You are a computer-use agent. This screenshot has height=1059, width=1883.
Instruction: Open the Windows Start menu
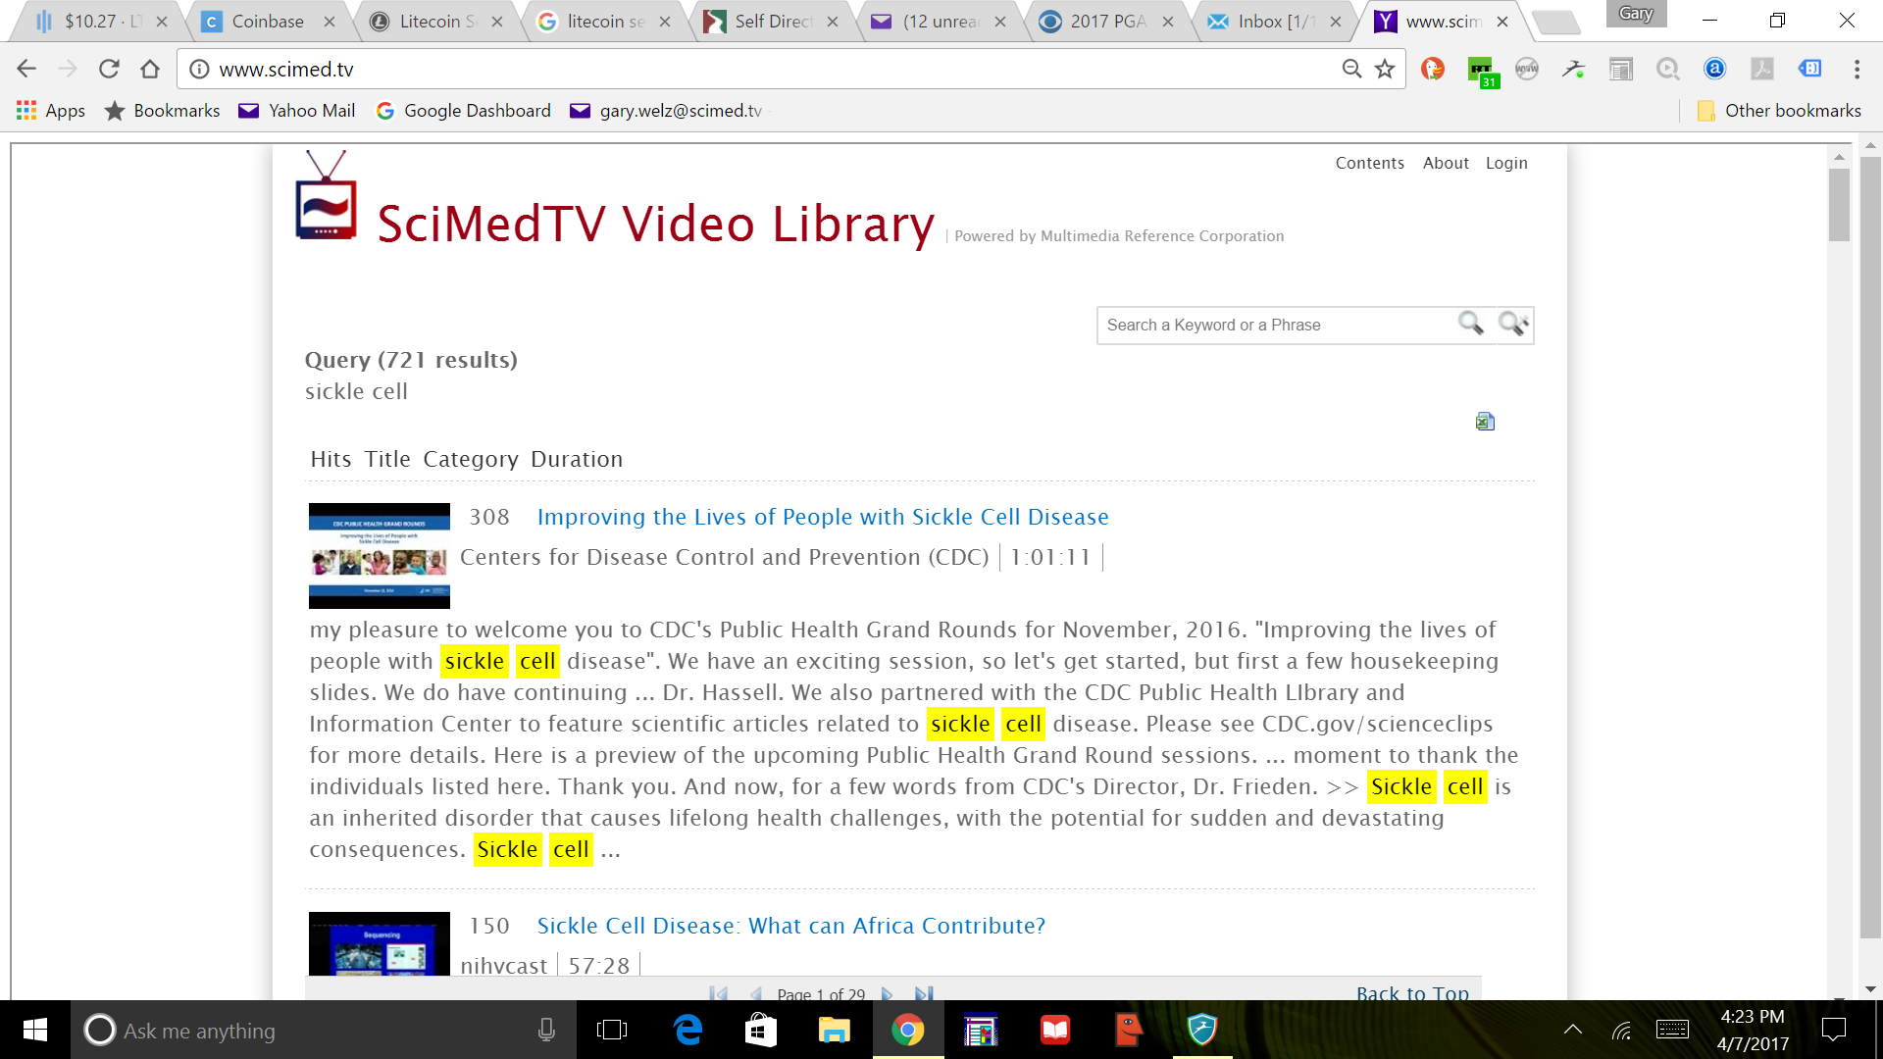[x=35, y=1030]
